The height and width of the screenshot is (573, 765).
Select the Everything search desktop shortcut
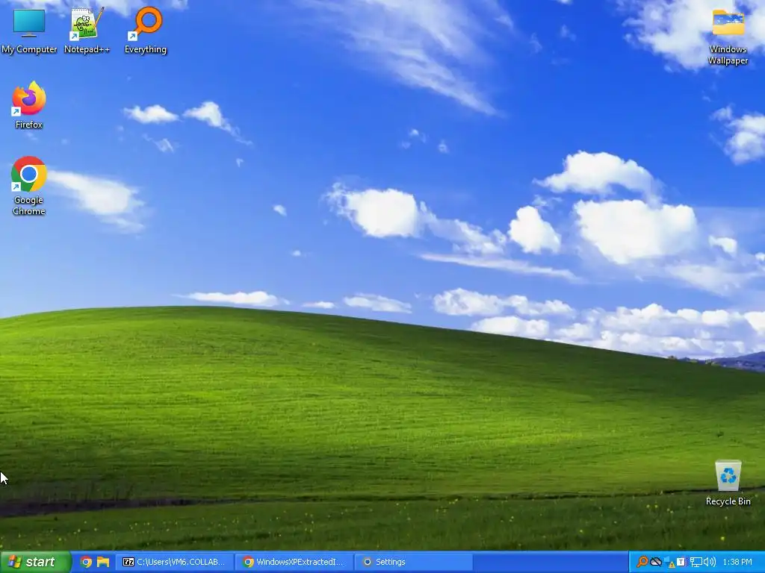(146, 30)
